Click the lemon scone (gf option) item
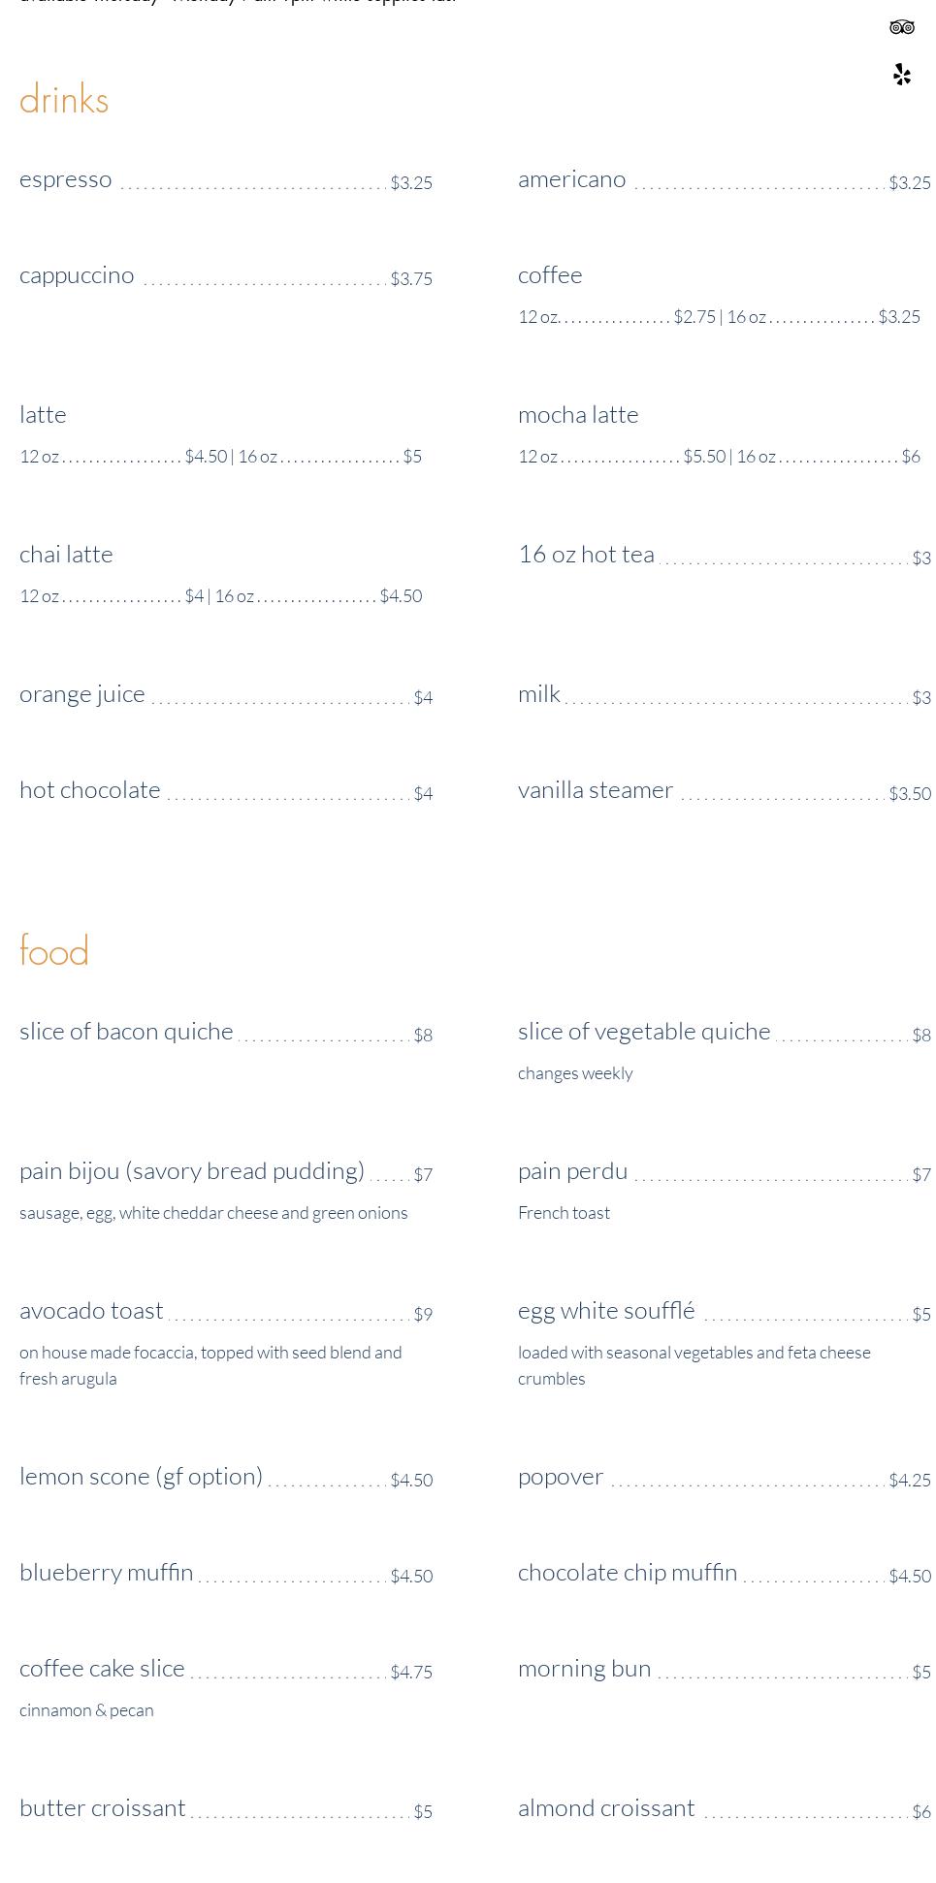The width and height of the screenshot is (936, 1883). pos(141,1477)
